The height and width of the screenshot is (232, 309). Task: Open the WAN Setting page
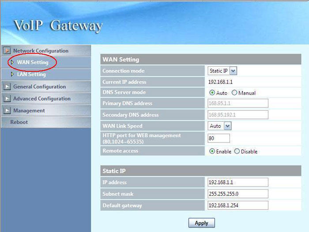[x=33, y=63]
